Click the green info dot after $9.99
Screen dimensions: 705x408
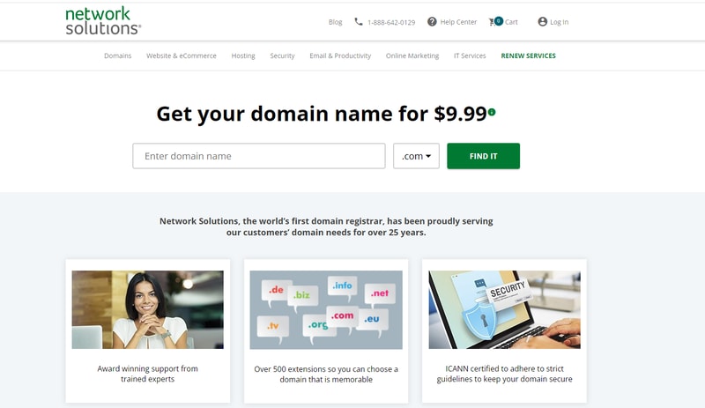492,112
